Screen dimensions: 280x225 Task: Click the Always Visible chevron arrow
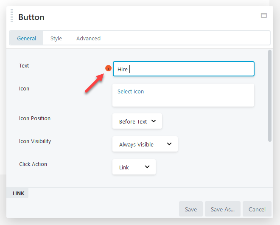(x=169, y=144)
